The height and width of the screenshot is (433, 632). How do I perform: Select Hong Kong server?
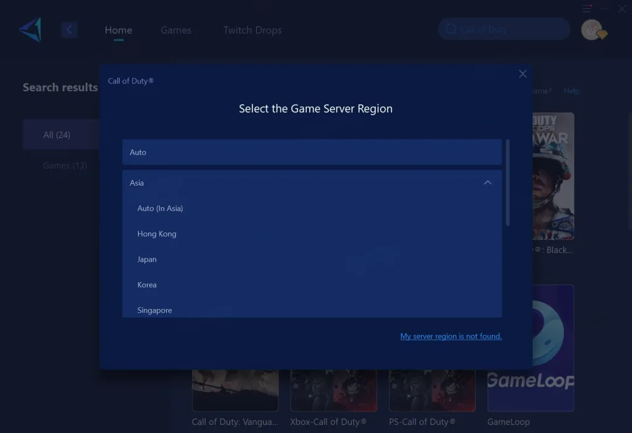(x=157, y=234)
